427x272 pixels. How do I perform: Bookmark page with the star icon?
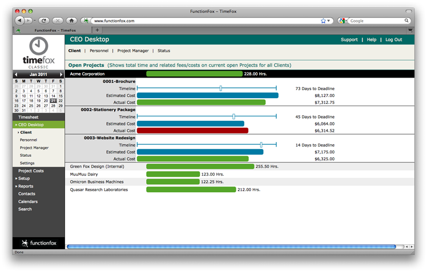tap(323, 21)
